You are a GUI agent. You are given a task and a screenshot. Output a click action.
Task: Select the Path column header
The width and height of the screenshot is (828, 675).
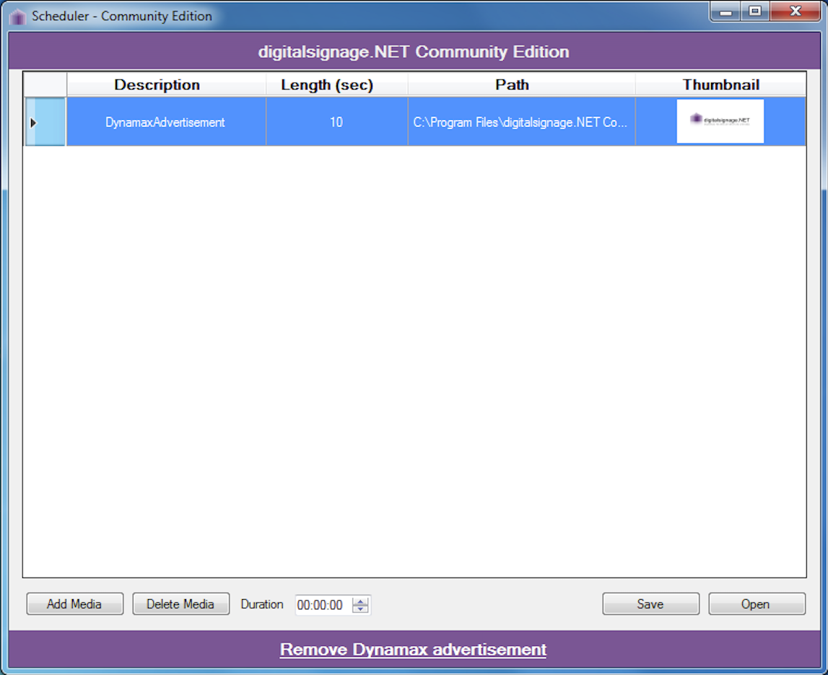click(521, 84)
